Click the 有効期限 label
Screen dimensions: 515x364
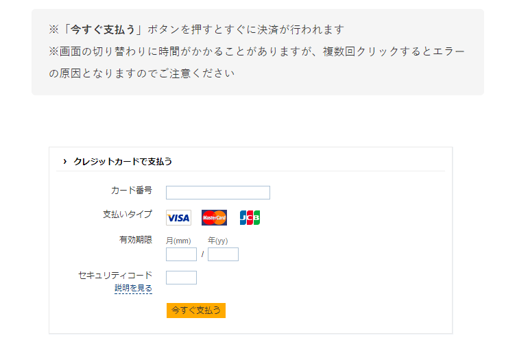(x=135, y=239)
